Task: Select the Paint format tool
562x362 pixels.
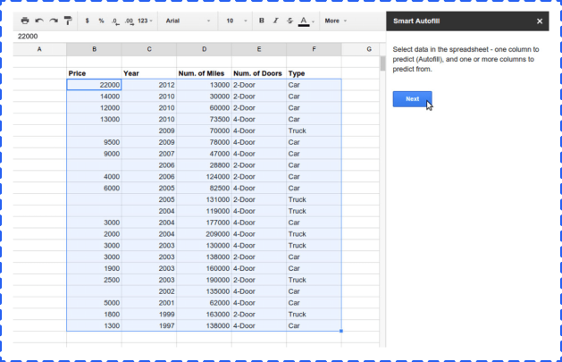Action: tap(68, 20)
